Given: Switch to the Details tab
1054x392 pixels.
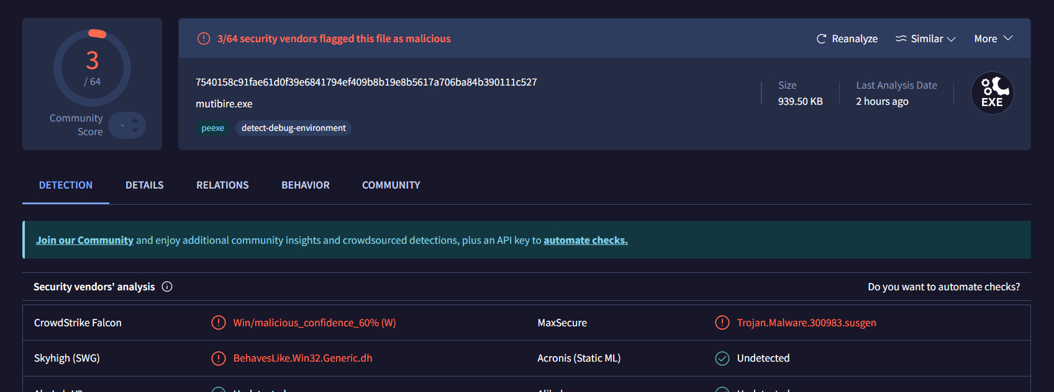Looking at the screenshot, I should tap(145, 185).
